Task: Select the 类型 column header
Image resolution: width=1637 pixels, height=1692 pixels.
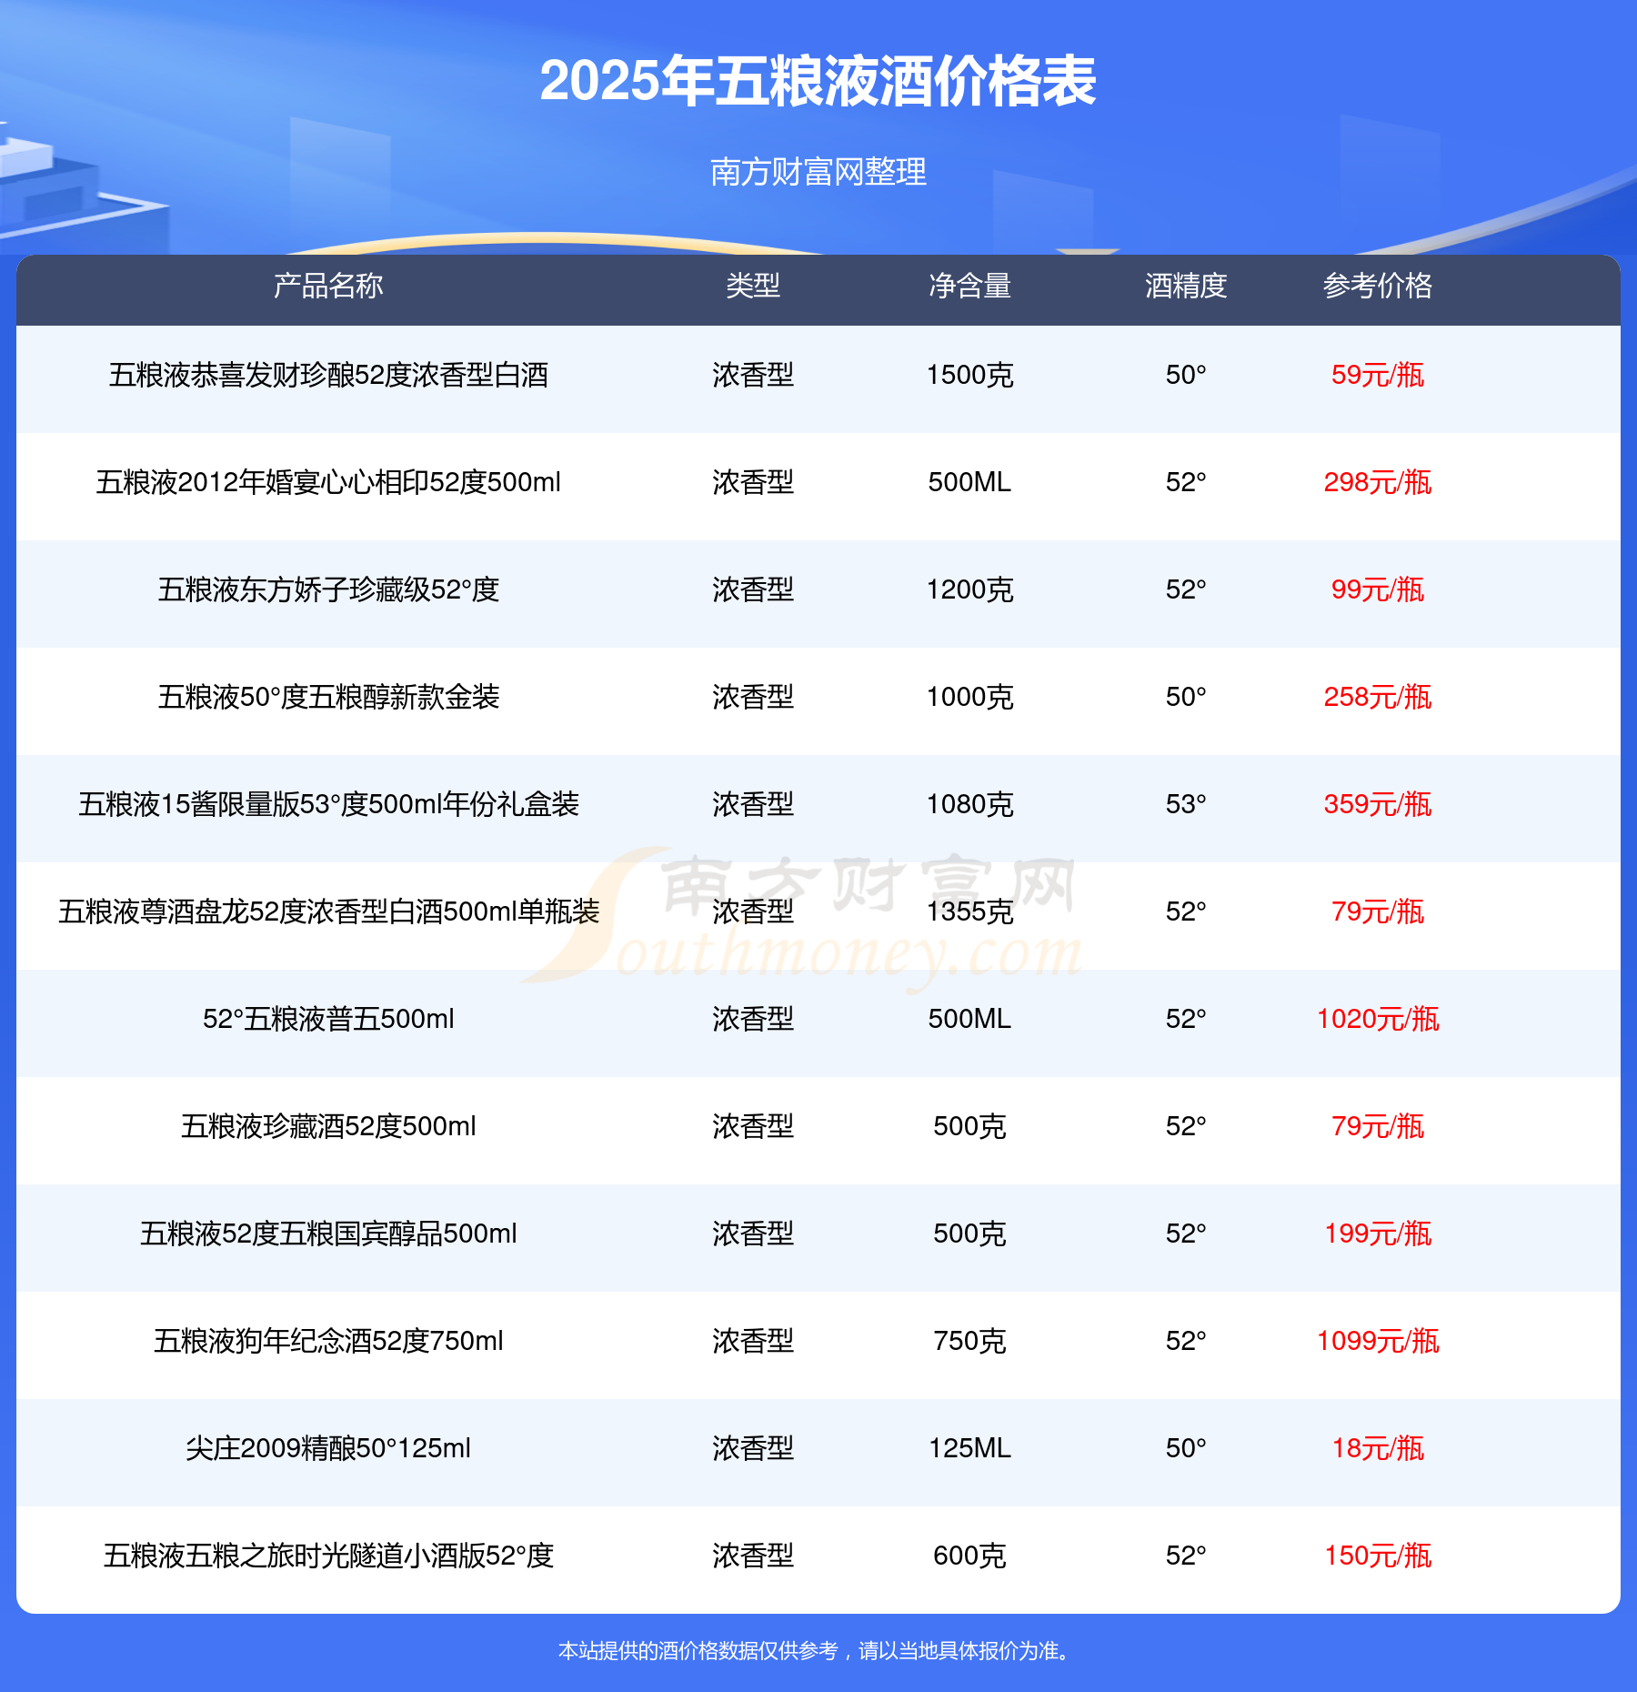Action: [x=753, y=286]
